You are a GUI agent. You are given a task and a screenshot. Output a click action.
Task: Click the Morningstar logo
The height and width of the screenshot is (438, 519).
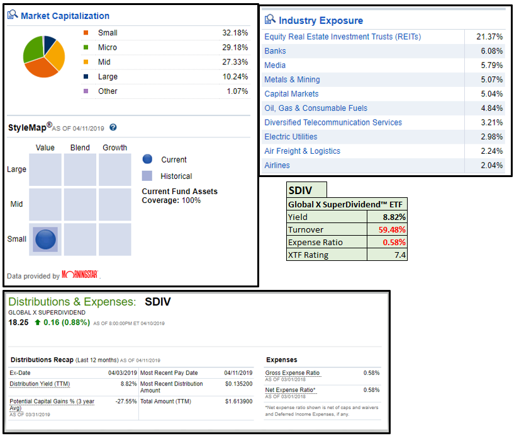(x=80, y=275)
